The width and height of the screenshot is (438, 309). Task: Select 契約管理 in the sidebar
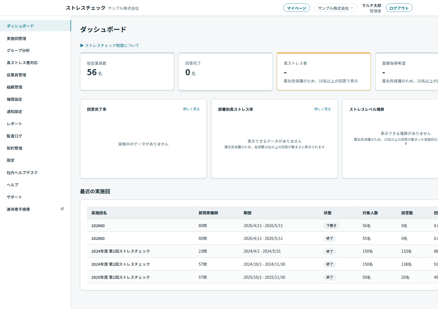(x=35, y=148)
